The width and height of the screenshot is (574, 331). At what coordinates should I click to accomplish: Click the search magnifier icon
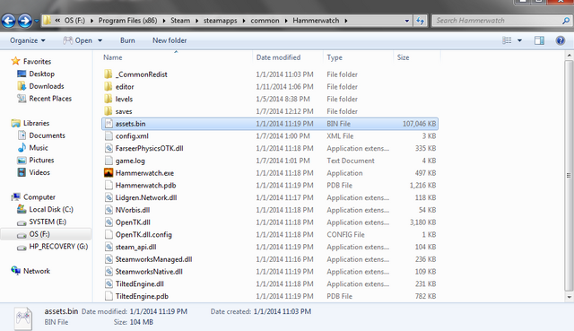(566, 21)
